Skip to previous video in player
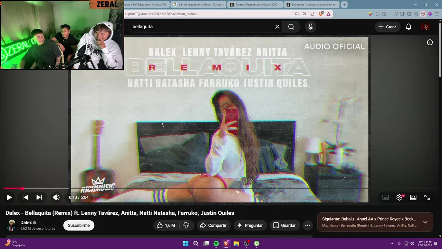Viewport: 442px width, 249px height. tap(25, 197)
